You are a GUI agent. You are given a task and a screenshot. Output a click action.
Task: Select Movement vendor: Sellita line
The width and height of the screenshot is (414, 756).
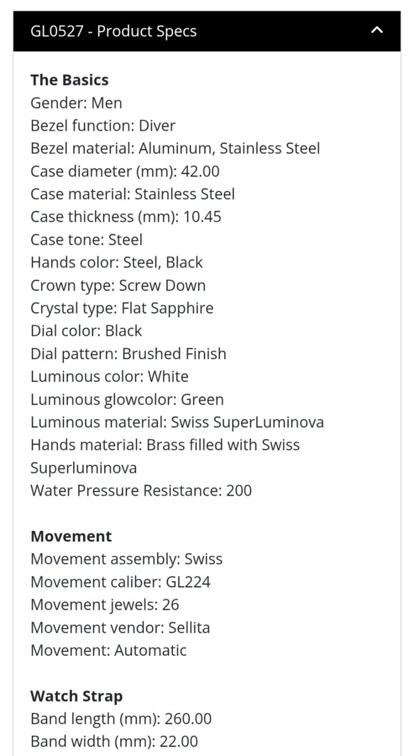coord(120,627)
